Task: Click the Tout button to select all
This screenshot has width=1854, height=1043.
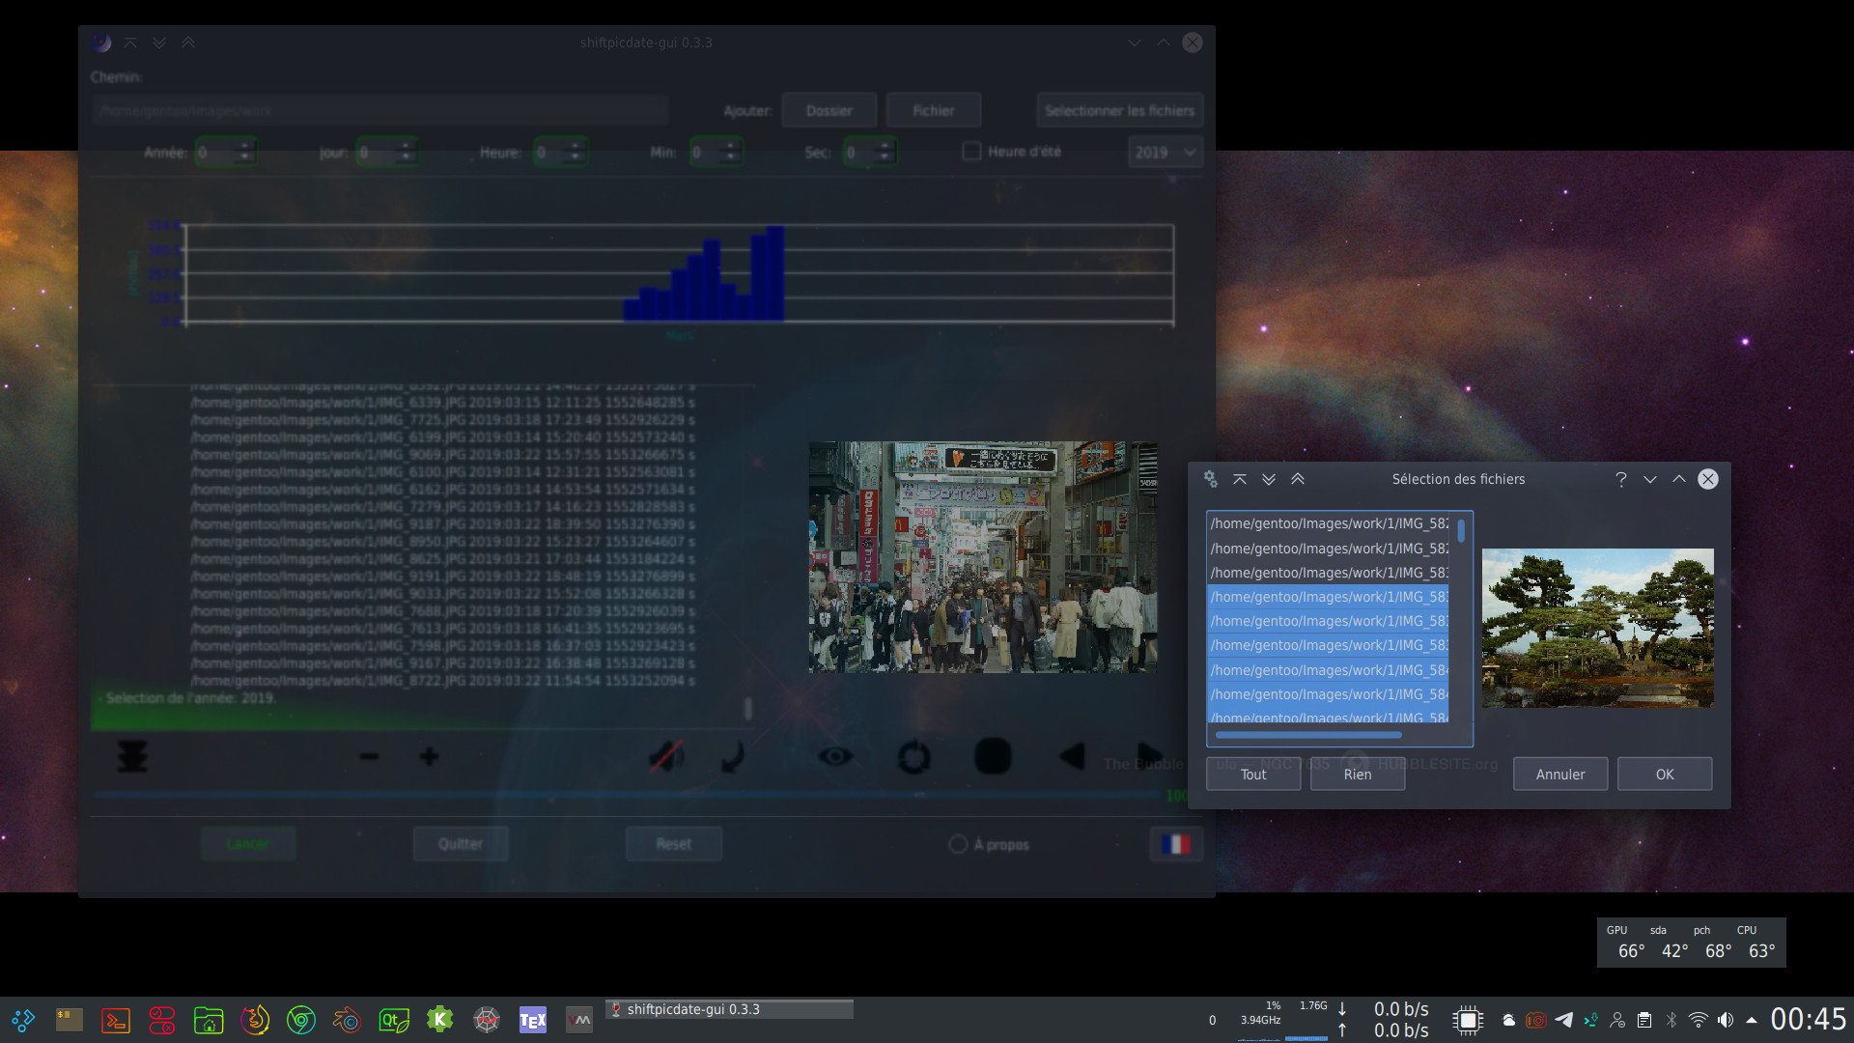Action: [x=1252, y=775]
